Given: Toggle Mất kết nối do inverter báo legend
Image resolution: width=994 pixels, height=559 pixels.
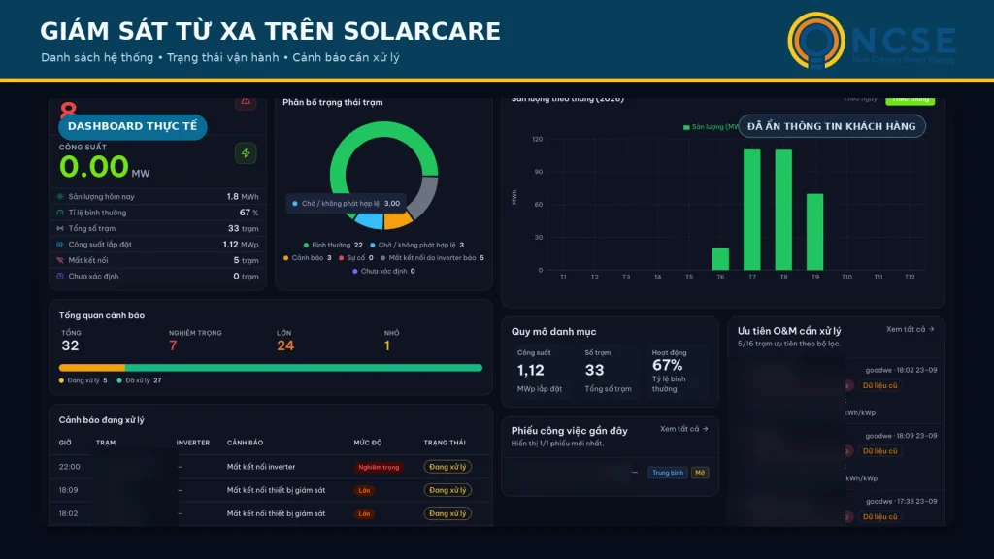Looking at the screenshot, I should click(x=432, y=258).
